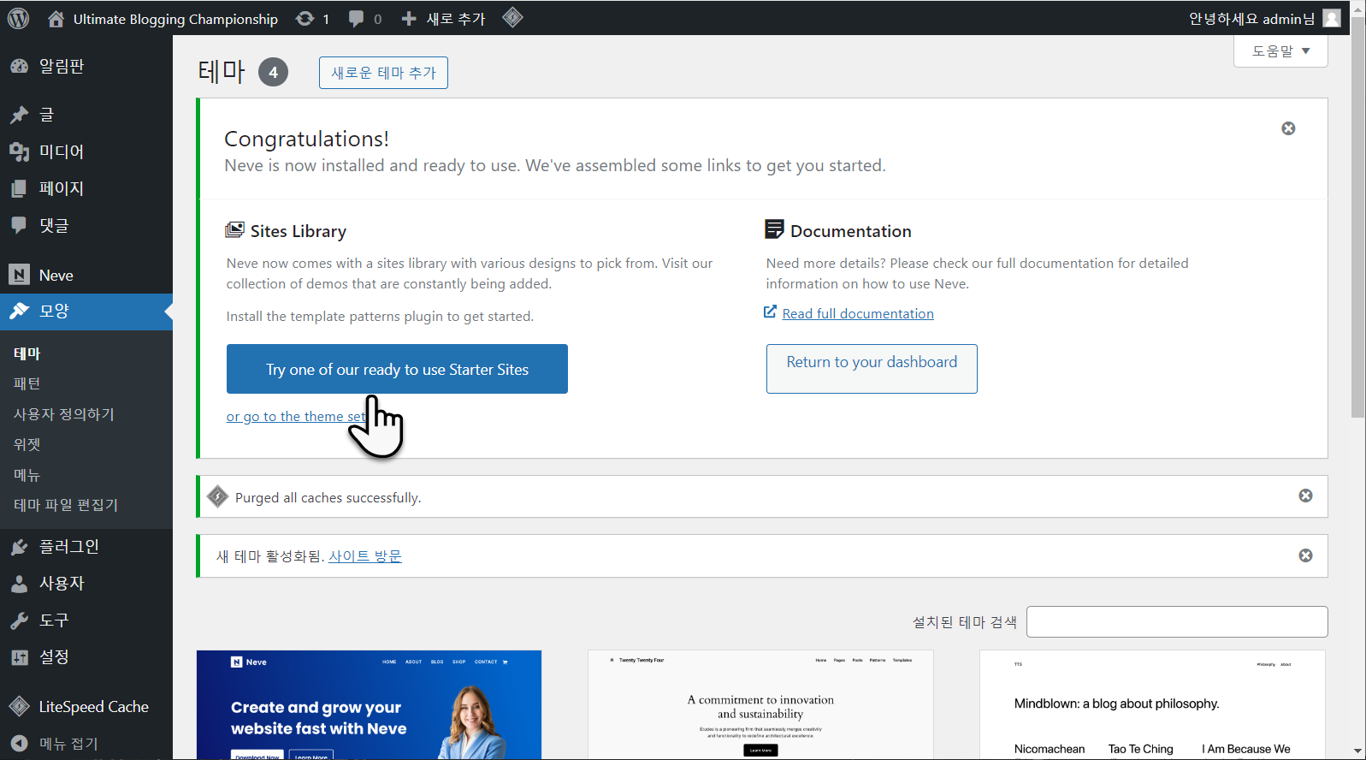Select the 모양 appearance menu
Viewport: 1366px width, 760px height.
(x=86, y=312)
